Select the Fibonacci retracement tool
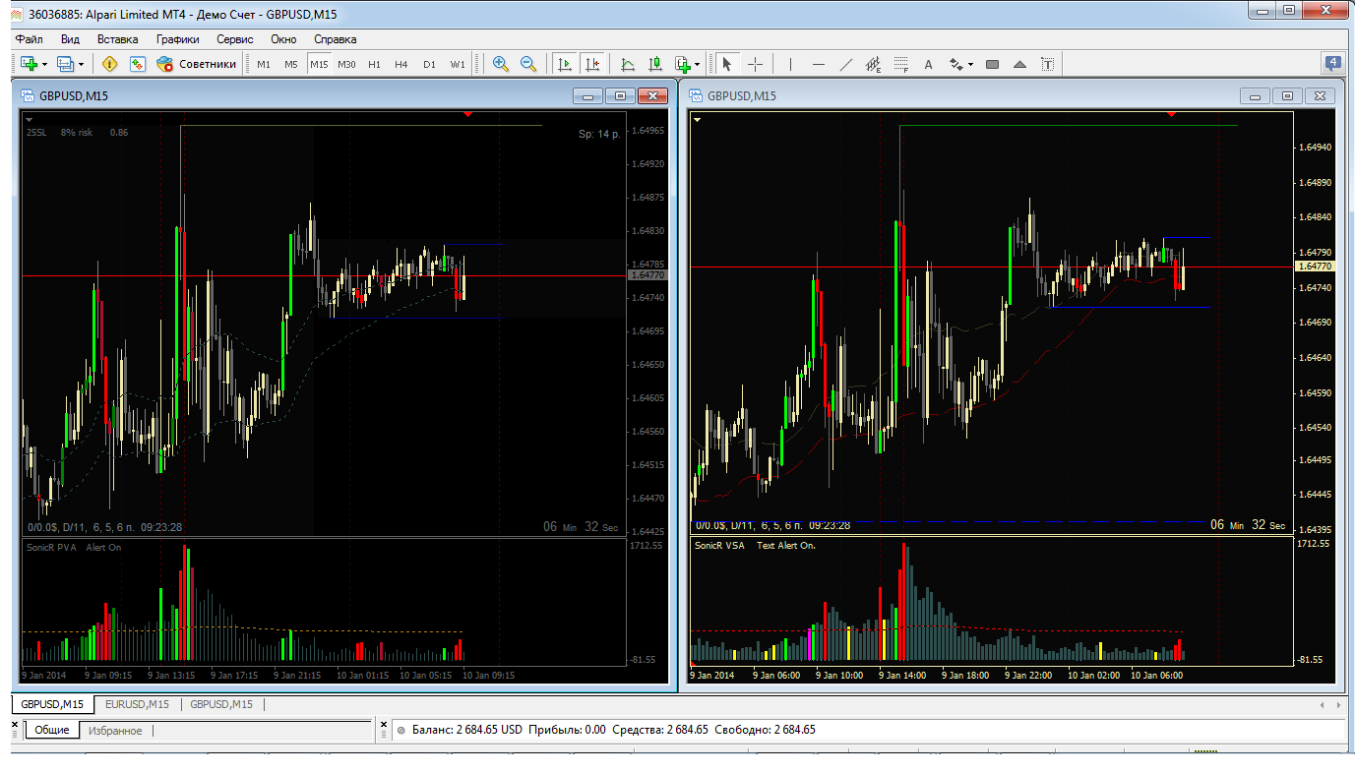 point(900,64)
